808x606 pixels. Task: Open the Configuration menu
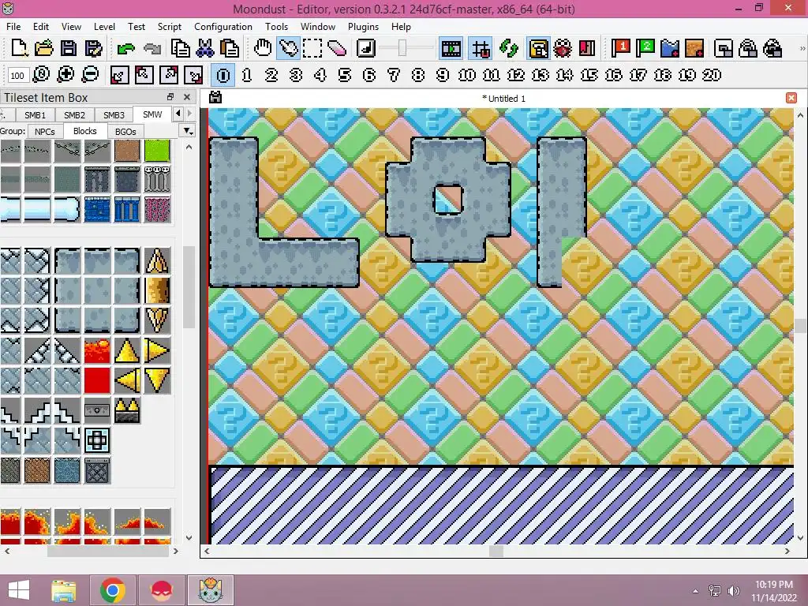tap(223, 27)
